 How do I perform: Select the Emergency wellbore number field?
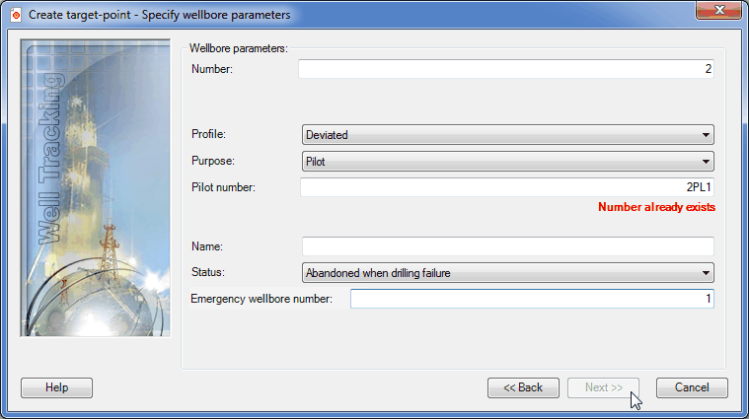(532, 299)
